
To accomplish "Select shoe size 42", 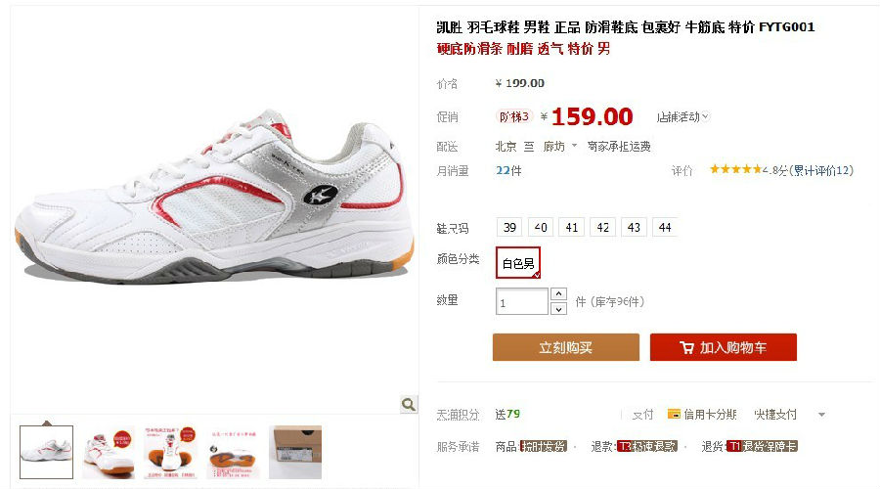I will click(x=602, y=227).
